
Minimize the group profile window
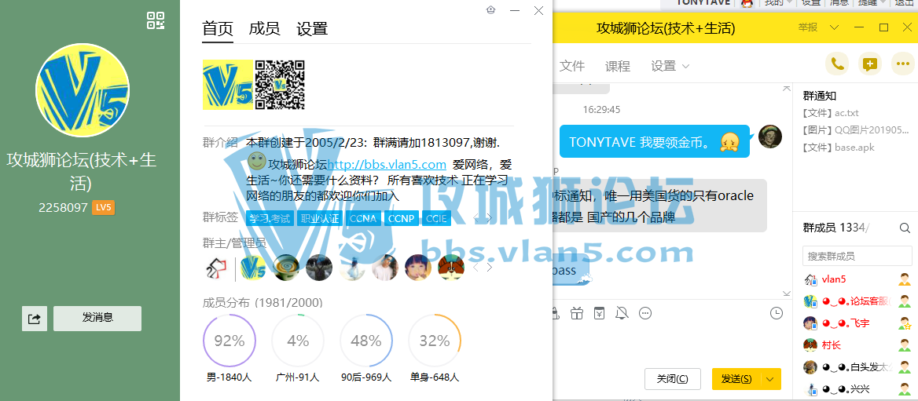click(515, 10)
